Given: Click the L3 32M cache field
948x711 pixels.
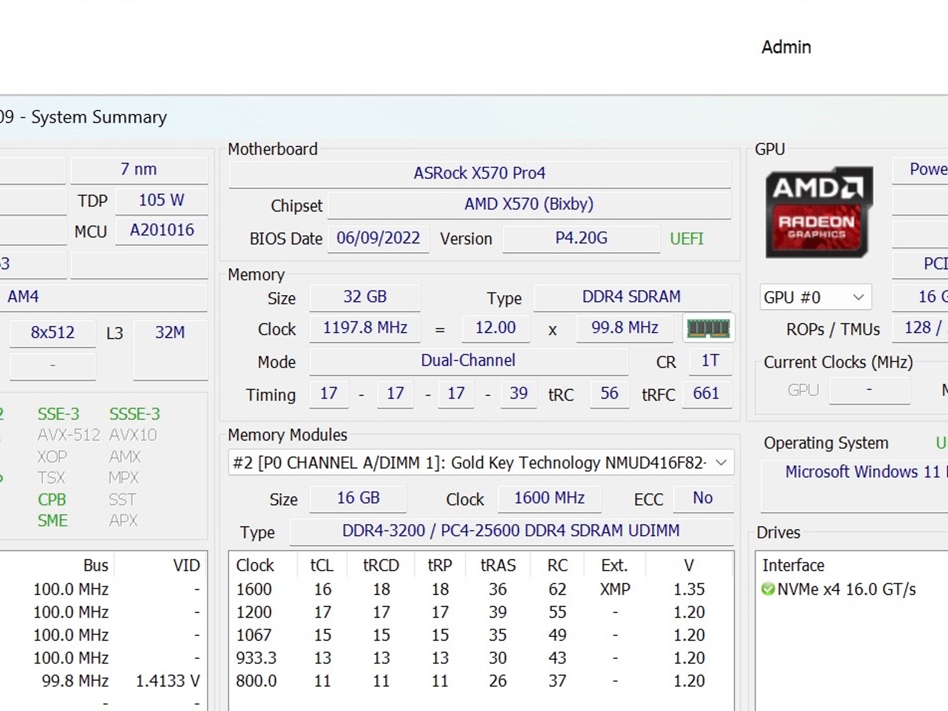Looking at the screenshot, I should (x=170, y=349).
